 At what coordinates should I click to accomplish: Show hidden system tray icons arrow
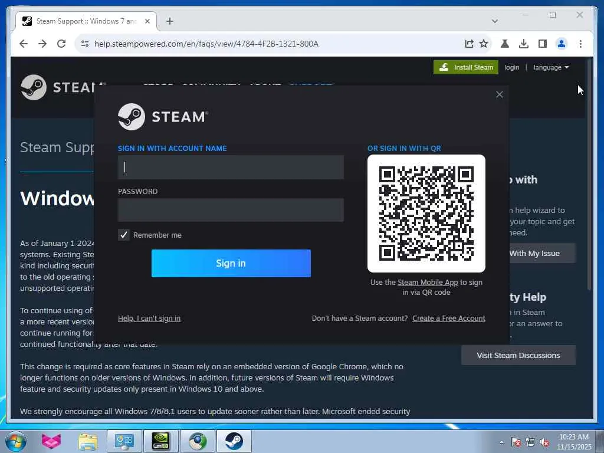click(x=501, y=442)
